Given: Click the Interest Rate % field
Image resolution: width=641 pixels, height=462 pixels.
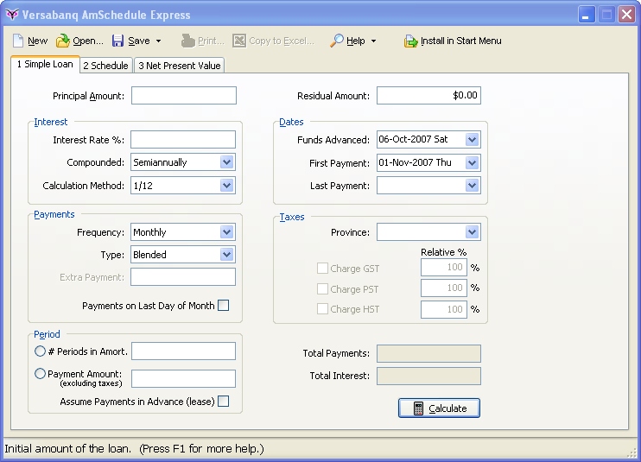Looking at the screenshot, I should pyautogui.click(x=183, y=140).
